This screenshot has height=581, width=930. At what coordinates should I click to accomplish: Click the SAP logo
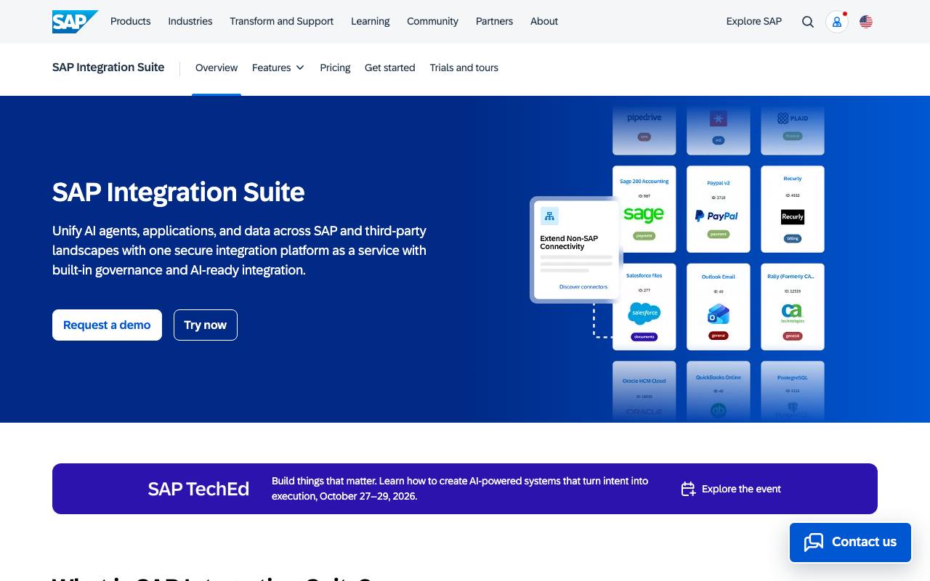pyautogui.click(x=75, y=22)
